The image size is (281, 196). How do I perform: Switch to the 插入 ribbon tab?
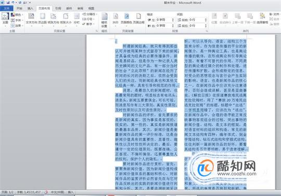tap(30, 8)
